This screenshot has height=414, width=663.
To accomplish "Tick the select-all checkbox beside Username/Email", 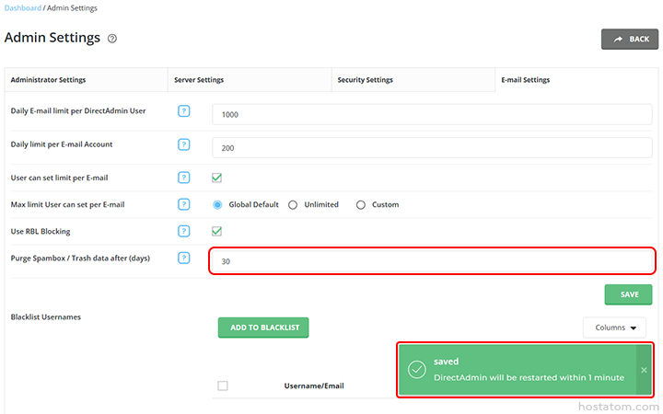I will tap(223, 385).
